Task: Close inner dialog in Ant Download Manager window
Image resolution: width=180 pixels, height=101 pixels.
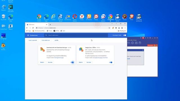Action: click(x=143, y=50)
